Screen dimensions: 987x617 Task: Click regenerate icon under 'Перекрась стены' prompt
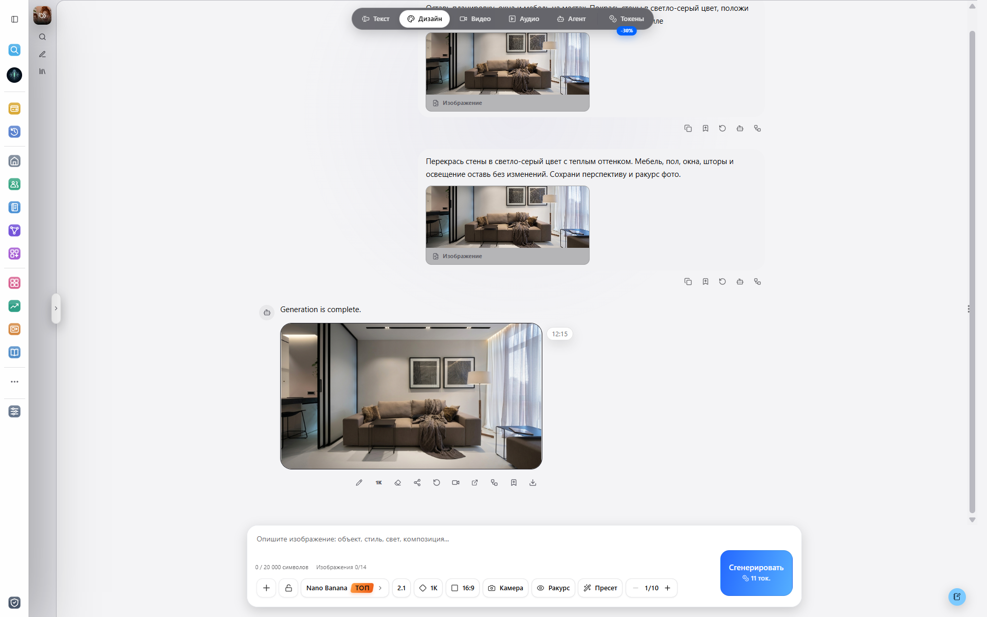[722, 281]
